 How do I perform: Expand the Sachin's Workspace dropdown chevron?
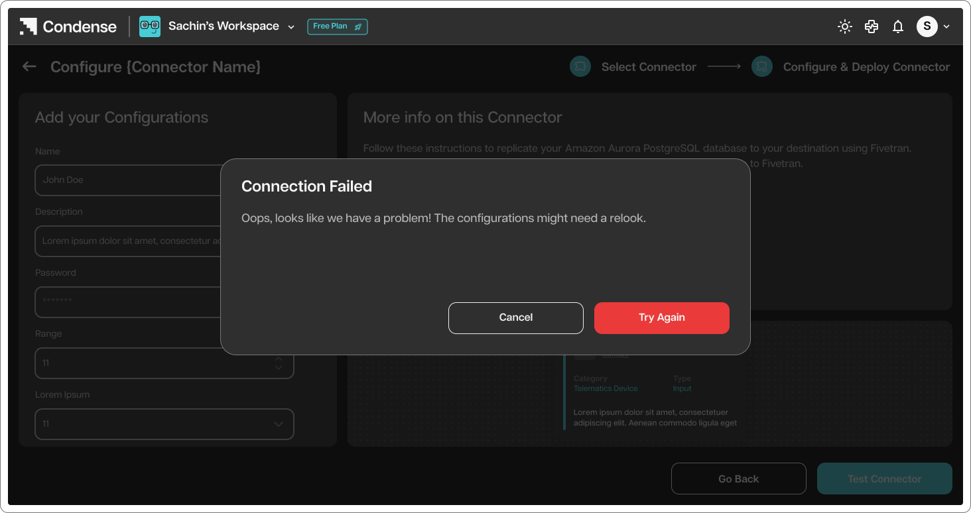pyautogui.click(x=291, y=27)
